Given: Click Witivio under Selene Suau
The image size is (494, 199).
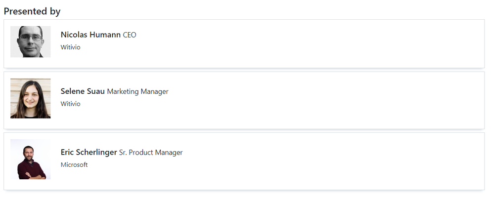Looking at the screenshot, I should pyautogui.click(x=70, y=104).
